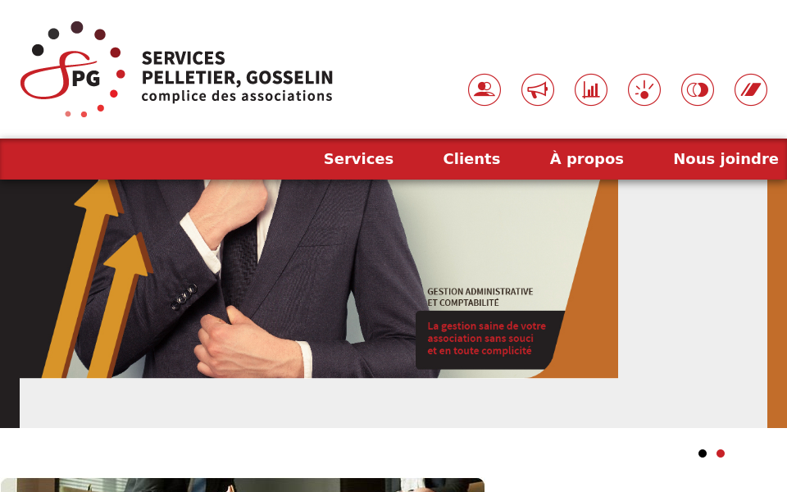Go to the À propos page

point(586,158)
